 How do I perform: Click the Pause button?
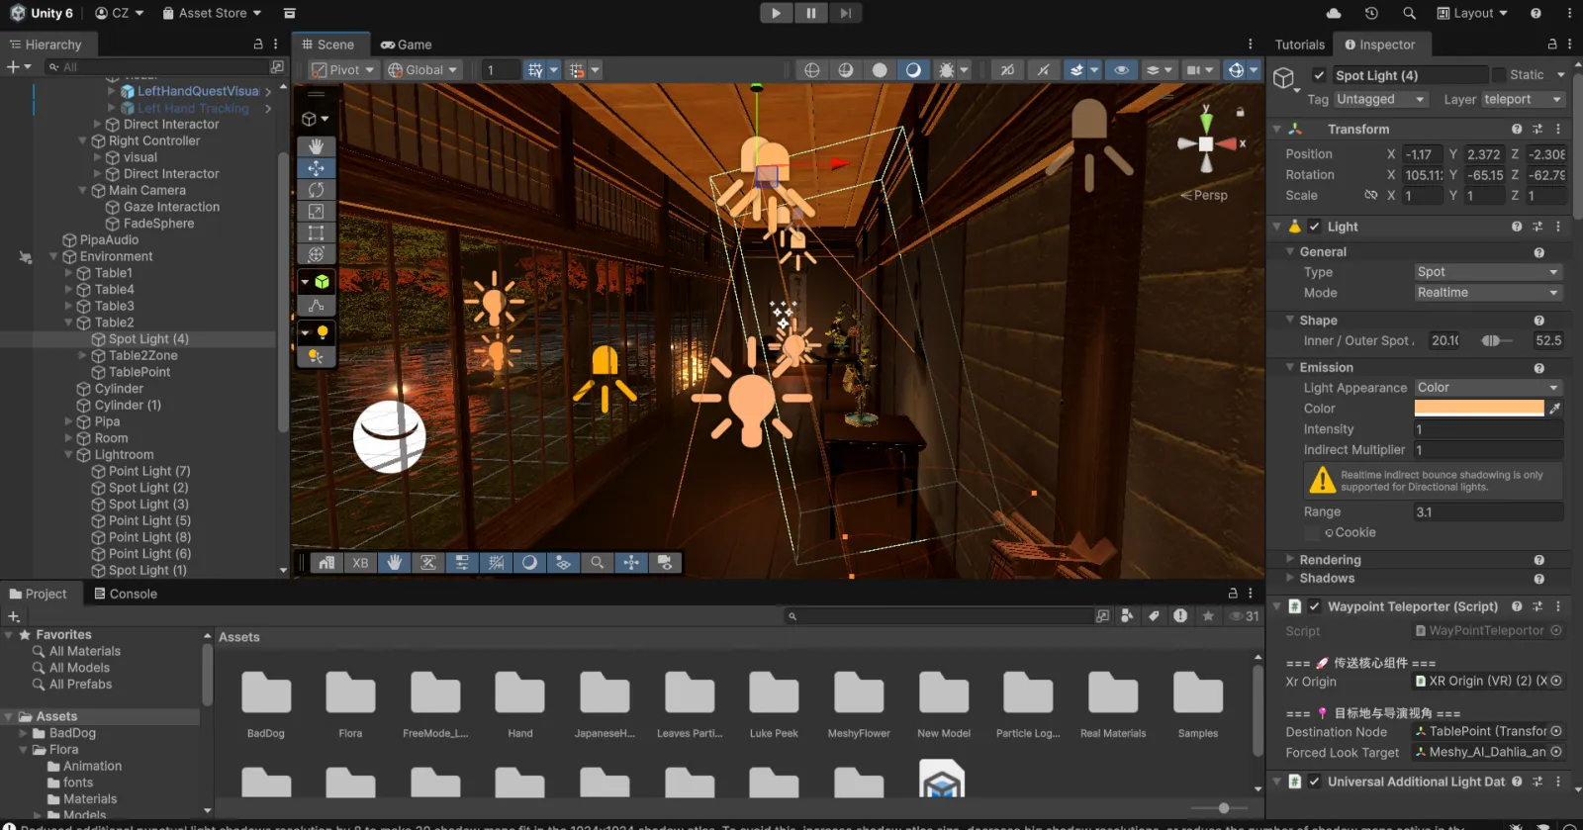(810, 13)
